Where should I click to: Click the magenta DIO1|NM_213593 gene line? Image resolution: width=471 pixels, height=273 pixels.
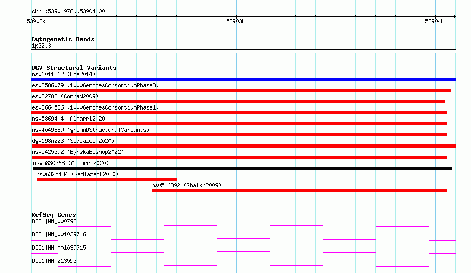coord(243,266)
